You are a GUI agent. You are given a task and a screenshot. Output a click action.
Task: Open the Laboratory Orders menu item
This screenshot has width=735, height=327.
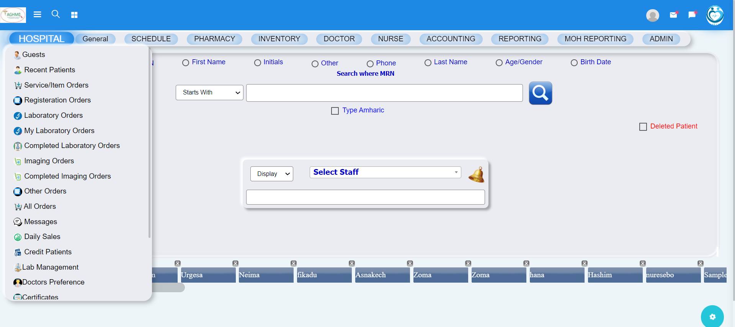[x=53, y=116]
